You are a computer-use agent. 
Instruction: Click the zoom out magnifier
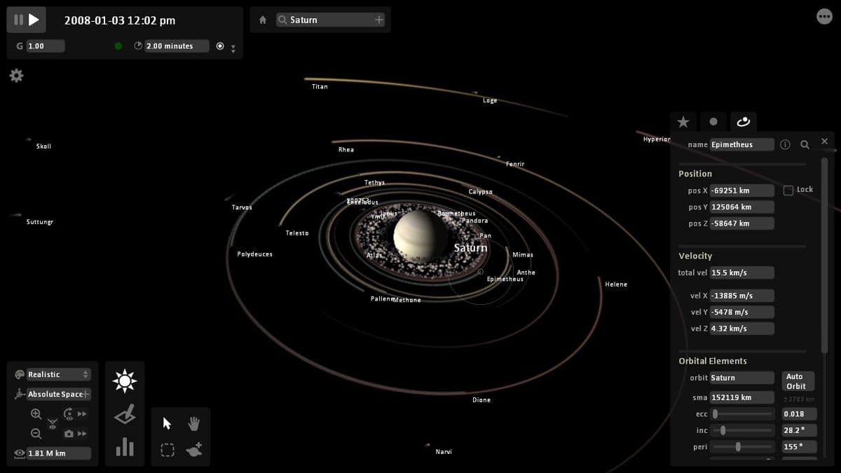click(x=36, y=434)
